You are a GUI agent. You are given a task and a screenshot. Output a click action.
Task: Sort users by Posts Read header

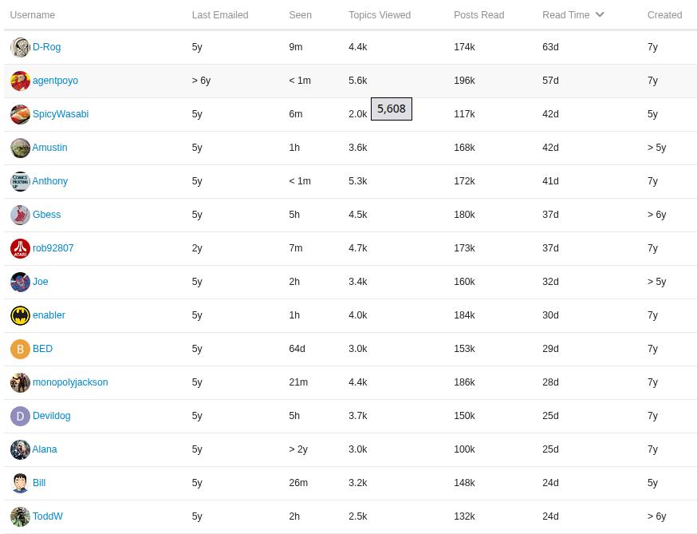478,15
